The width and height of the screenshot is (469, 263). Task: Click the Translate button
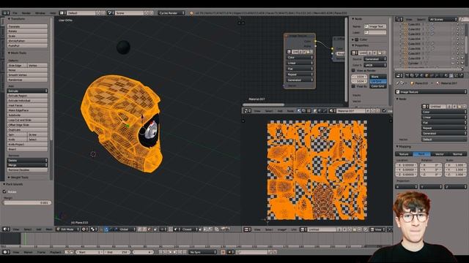(27, 26)
